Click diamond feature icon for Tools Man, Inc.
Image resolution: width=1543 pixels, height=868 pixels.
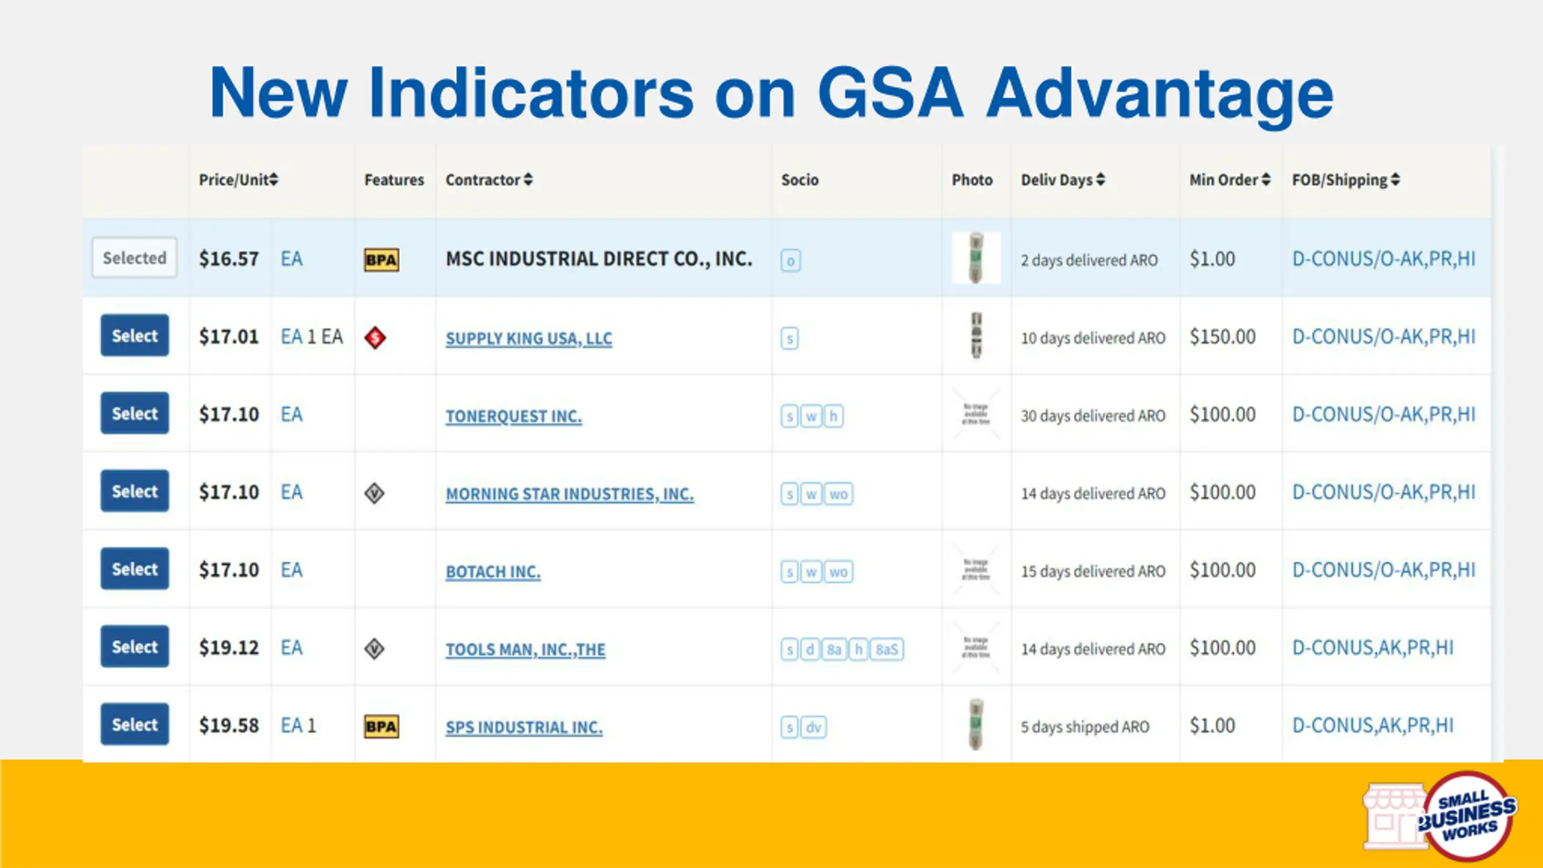coord(374,649)
